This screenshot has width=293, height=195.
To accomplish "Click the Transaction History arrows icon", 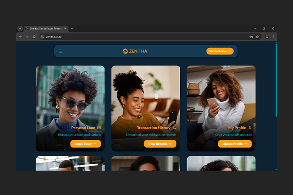I will click(174, 128).
